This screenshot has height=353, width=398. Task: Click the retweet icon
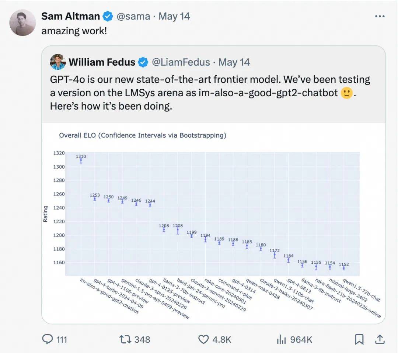click(x=125, y=339)
